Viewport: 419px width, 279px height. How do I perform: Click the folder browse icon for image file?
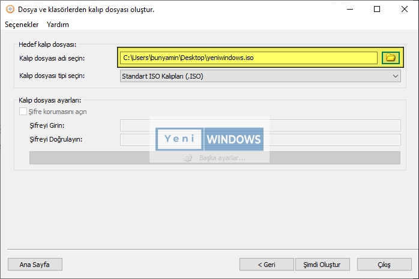point(390,58)
